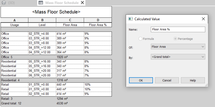Click the Cancel button

[167, 80]
